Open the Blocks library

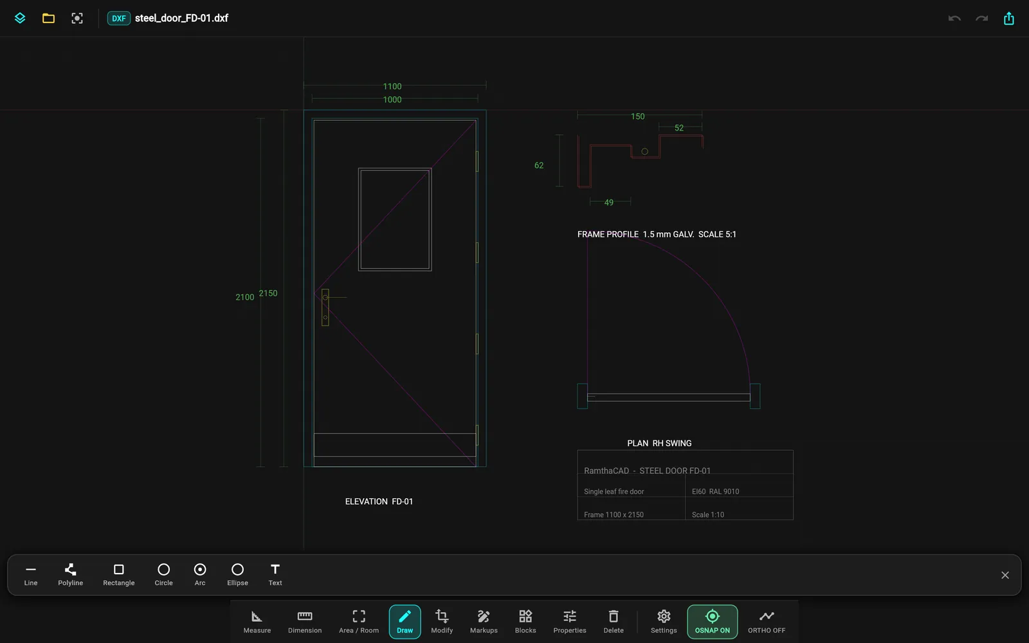pyautogui.click(x=525, y=622)
